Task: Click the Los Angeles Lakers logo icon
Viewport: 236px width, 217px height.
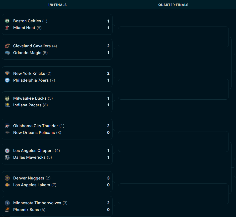Action: (7, 185)
